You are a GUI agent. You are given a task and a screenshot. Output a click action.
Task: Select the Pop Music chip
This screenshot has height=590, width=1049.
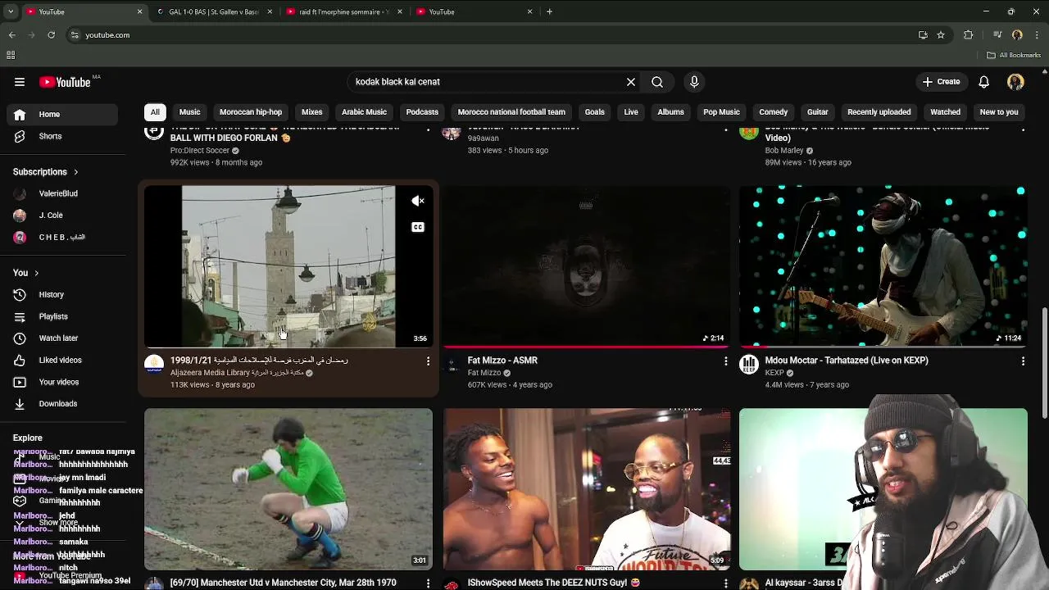click(x=721, y=112)
